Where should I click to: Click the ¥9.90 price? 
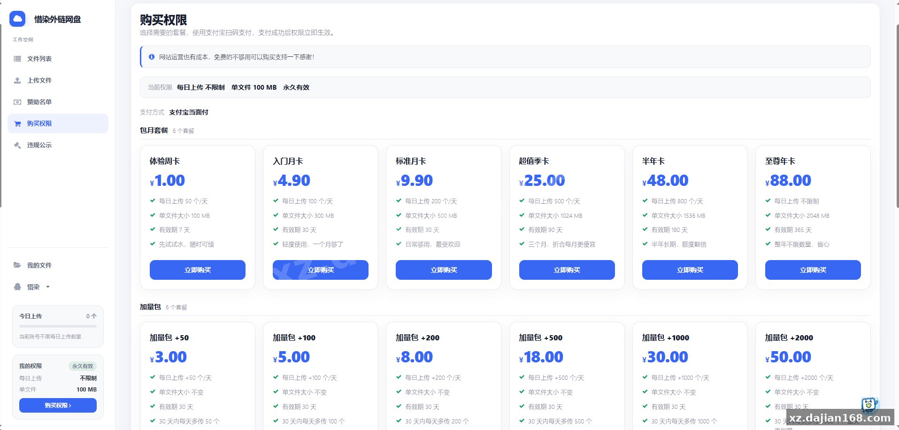415,181
